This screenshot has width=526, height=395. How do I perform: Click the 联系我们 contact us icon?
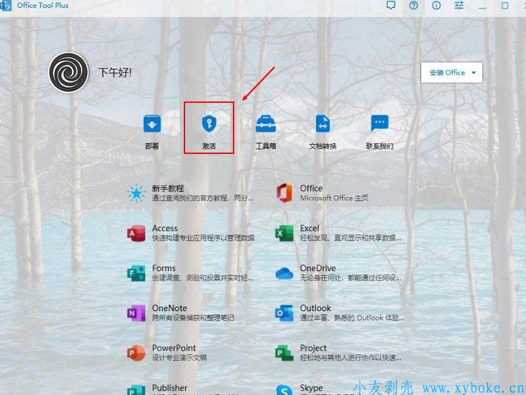pos(379,124)
